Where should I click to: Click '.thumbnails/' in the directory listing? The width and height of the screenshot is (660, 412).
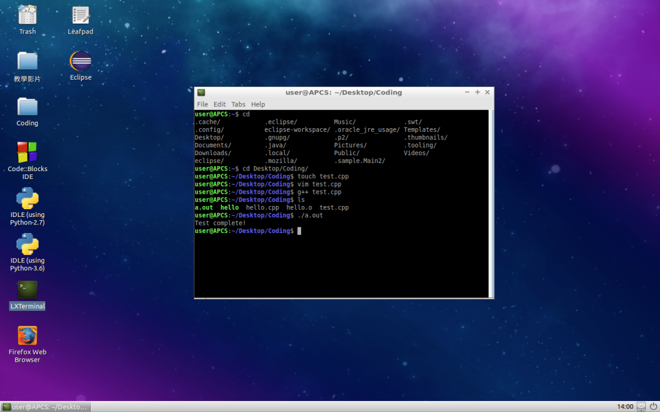click(x=425, y=138)
